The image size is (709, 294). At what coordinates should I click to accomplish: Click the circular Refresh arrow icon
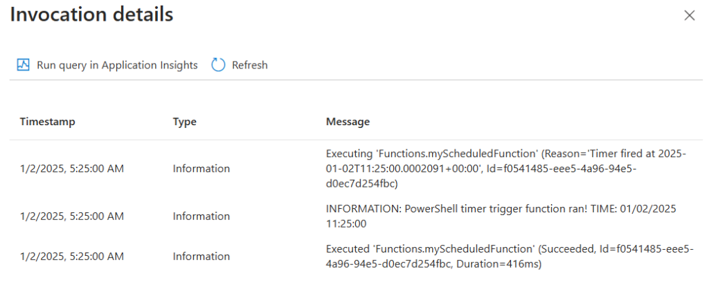click(218, 65)
